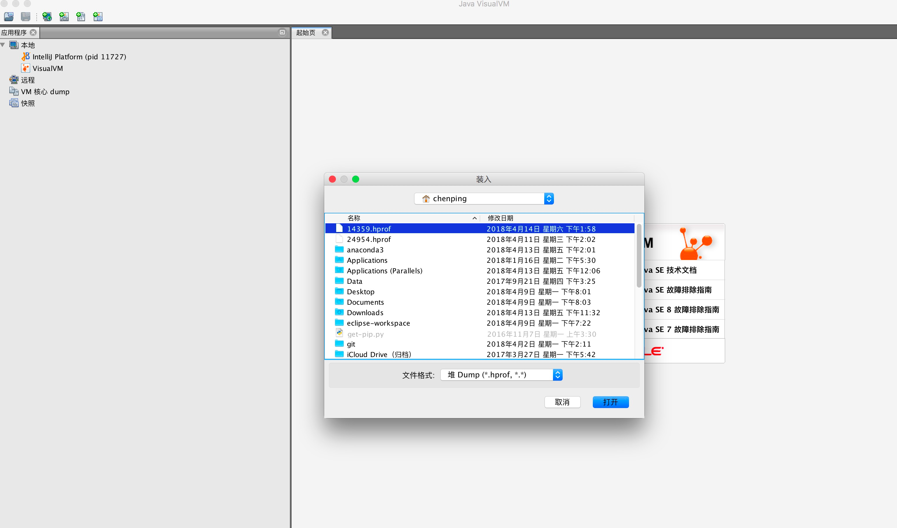The height and width of the screenshot is (528, 897).
Task: Select the 14359.hprof file row
Action: [480, 229]
